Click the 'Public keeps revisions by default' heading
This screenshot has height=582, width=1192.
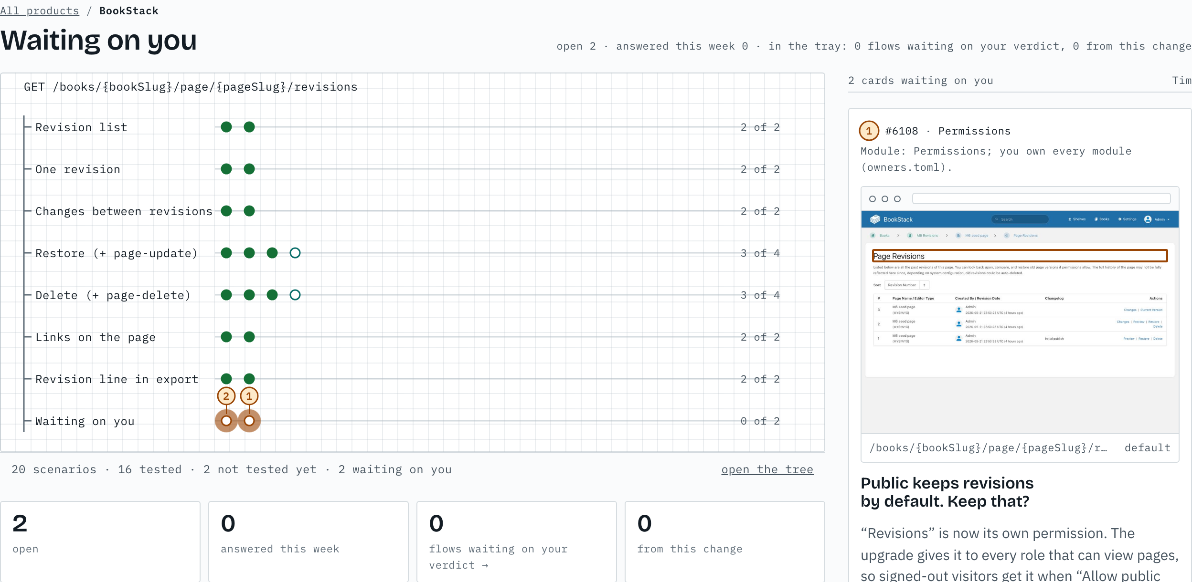(947, 492)
